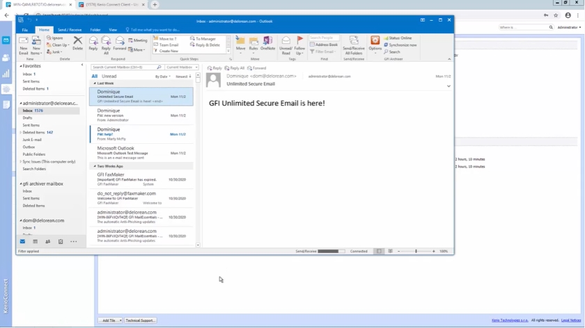Click the Kerio Connect chart sidebar icon
This screenshot has height=328, width=585.
click(x=6, y=74)
